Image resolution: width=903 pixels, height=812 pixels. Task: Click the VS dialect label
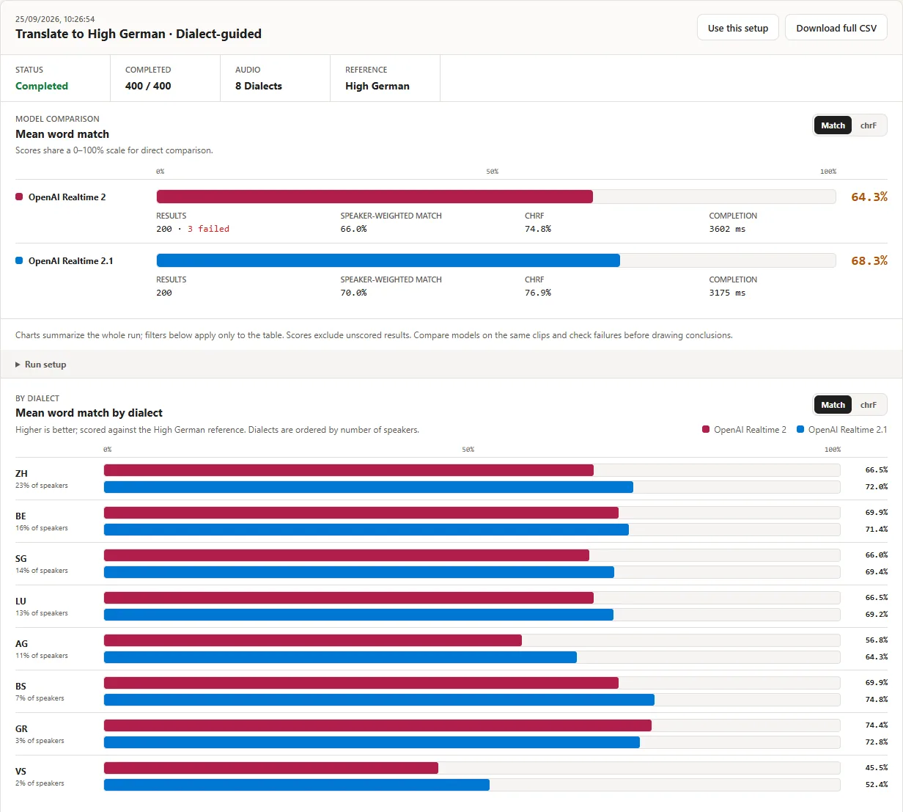[x=21, y=772]
